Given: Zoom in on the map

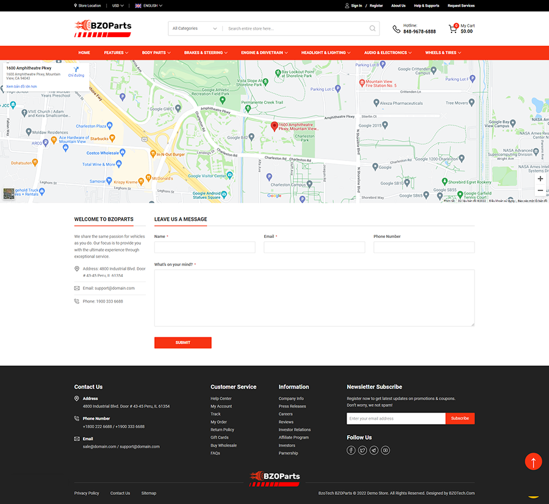Looking at the screenshot, I should (x=540, y=179).
